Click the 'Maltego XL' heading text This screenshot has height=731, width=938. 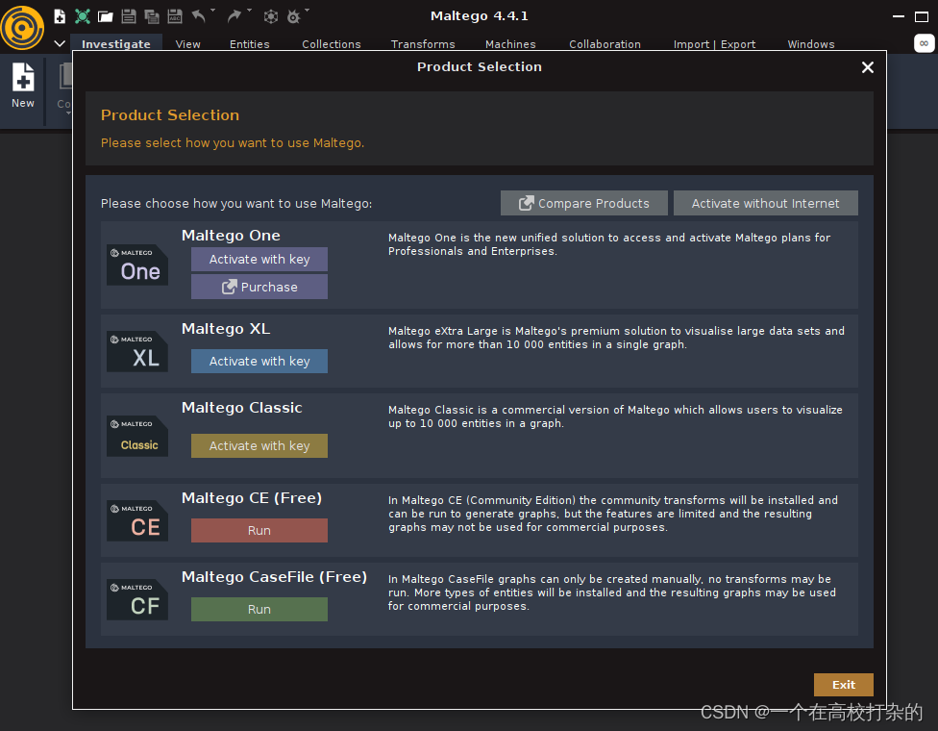(x=226, y=329)
